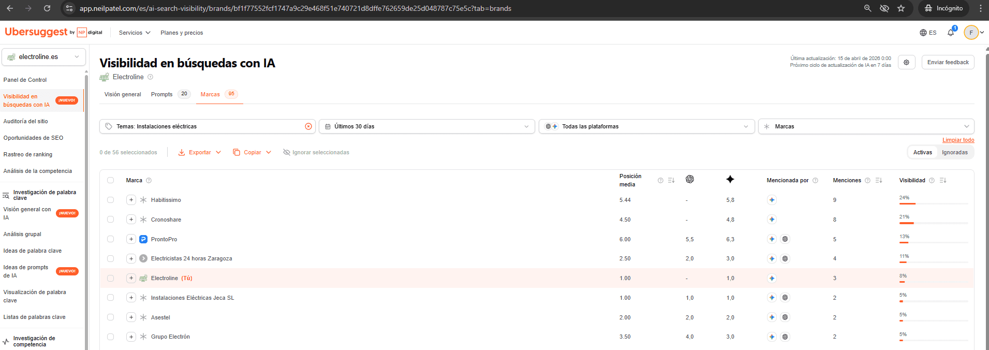
Task: Click the ChatGPT platform icon in ProntoPro row
Action: [x=785, y=239]
